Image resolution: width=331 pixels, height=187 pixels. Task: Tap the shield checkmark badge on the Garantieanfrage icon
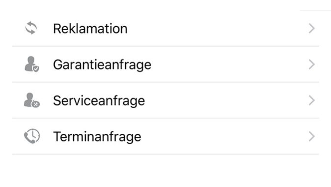click(36, 68)
